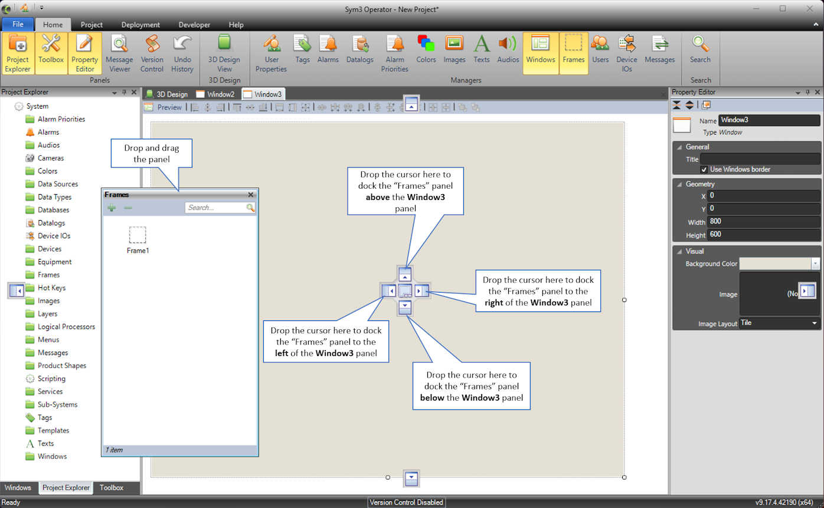Click the Width field showing 800
824x508 pixels.
[x=763, y=222]
